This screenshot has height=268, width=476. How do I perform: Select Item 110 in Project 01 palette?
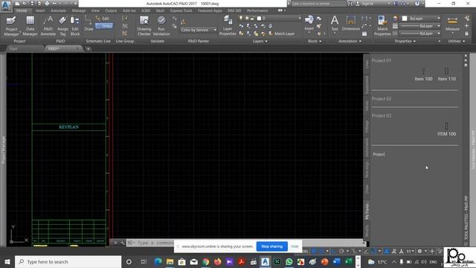[446, 74]
